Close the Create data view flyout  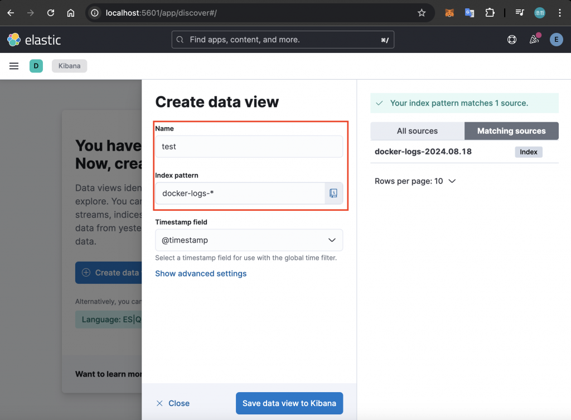click(x=173, y=403)
